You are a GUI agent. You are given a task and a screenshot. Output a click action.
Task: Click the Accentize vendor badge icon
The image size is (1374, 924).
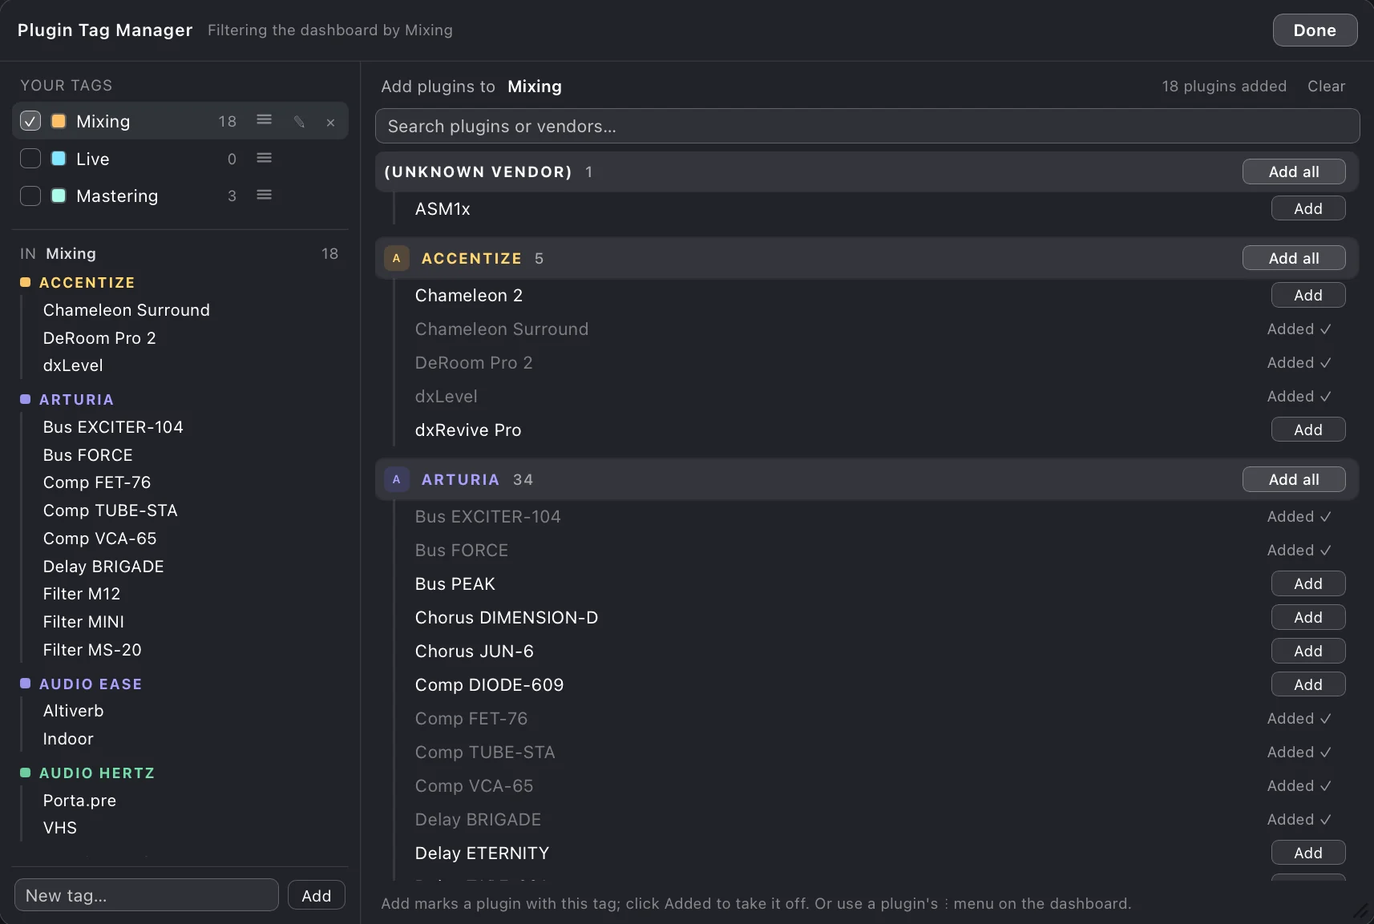click(396, 258)
